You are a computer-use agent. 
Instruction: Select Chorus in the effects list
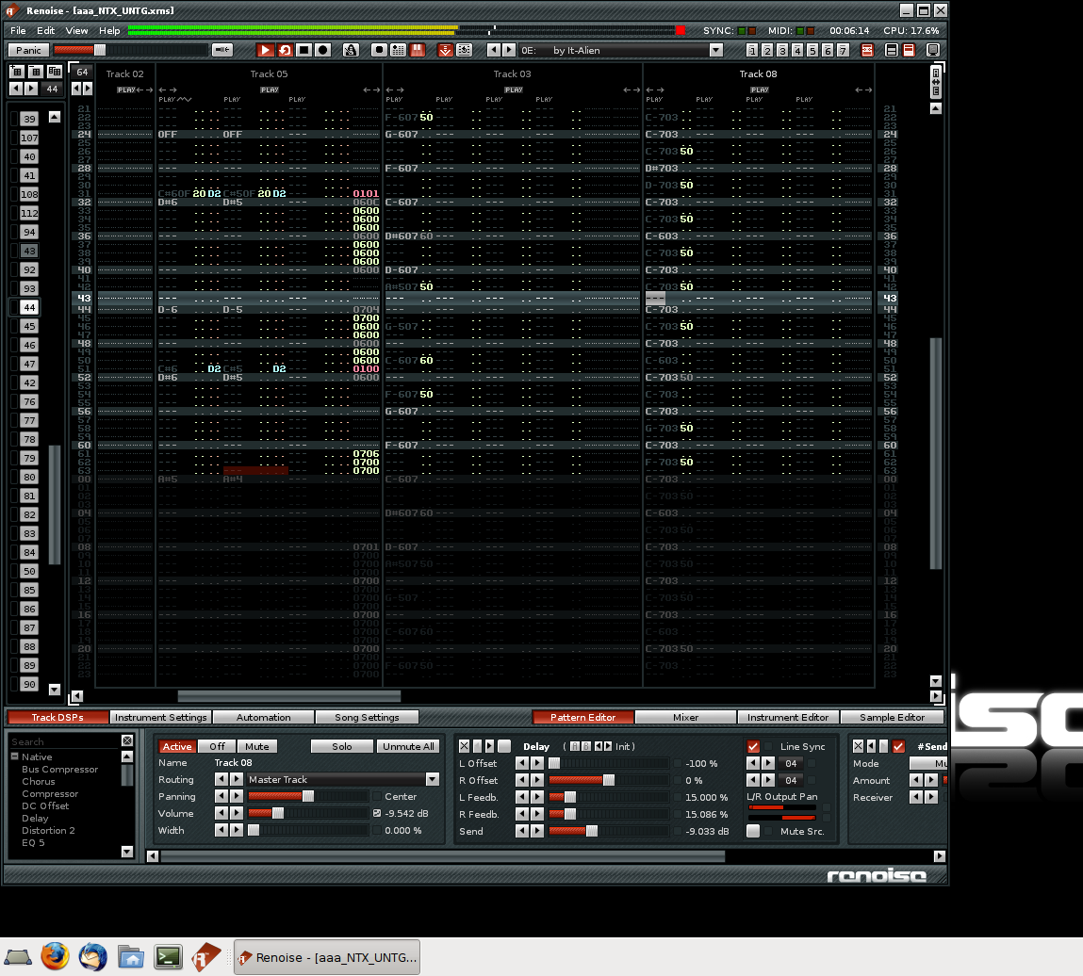(x=38, y=781)
